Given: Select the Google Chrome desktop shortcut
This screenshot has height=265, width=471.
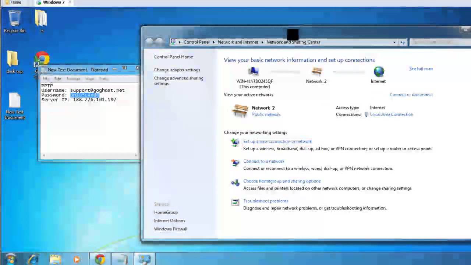Looking at the screenshot, I should 42,61.
